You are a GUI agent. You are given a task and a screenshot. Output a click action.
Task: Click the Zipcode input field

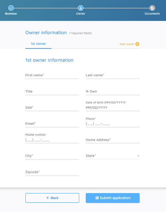pos(52,172)
